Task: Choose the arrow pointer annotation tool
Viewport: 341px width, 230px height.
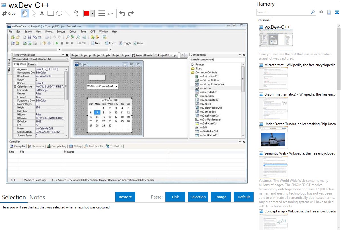Action: (34, 13)
